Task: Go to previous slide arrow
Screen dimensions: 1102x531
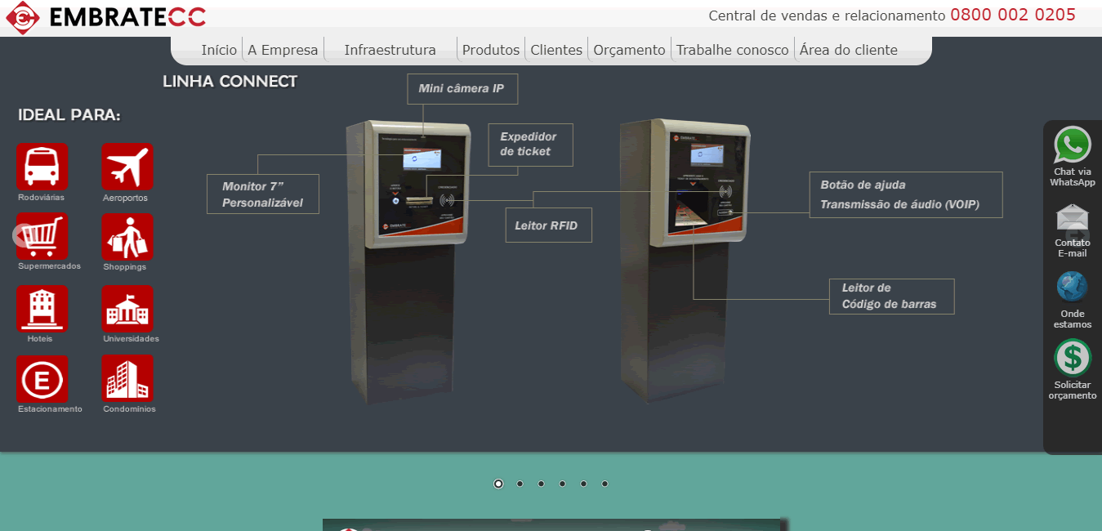Action: pos(23,235)
